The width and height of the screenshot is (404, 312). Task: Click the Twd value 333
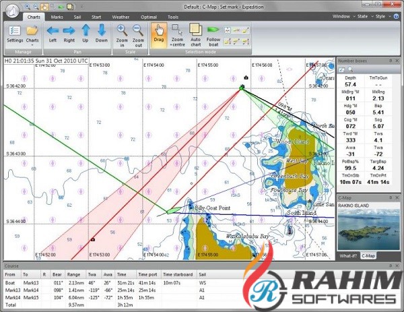click(x=350, y=140)
